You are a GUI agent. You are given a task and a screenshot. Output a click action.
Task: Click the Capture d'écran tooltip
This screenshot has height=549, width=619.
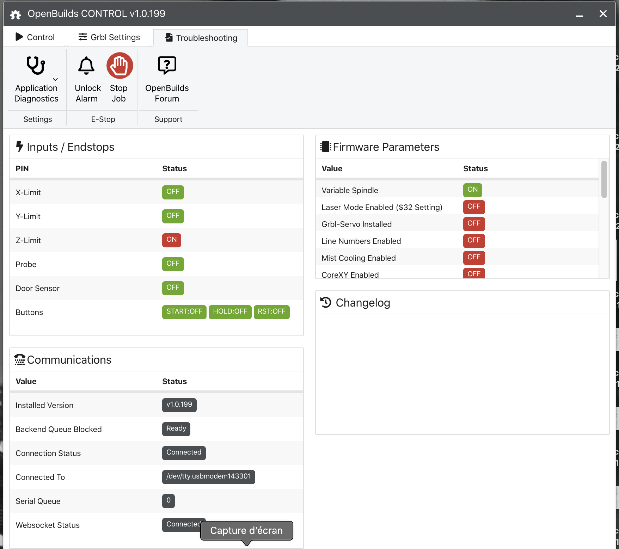tap(247, 531)
